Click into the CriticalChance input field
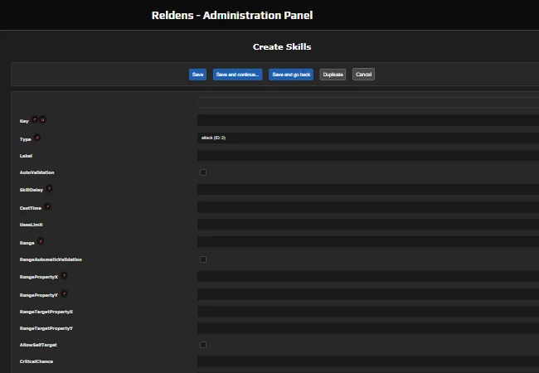Image resolution: width=539 pixels, height=373 pixels. [x=368, y=361]
